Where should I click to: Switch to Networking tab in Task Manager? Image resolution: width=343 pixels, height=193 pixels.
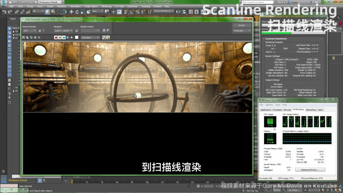pyautogui.click(x=311, y=110)
